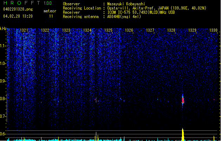
Task: Click the small red meteor echo after 1324
Action: click(96, 99)
